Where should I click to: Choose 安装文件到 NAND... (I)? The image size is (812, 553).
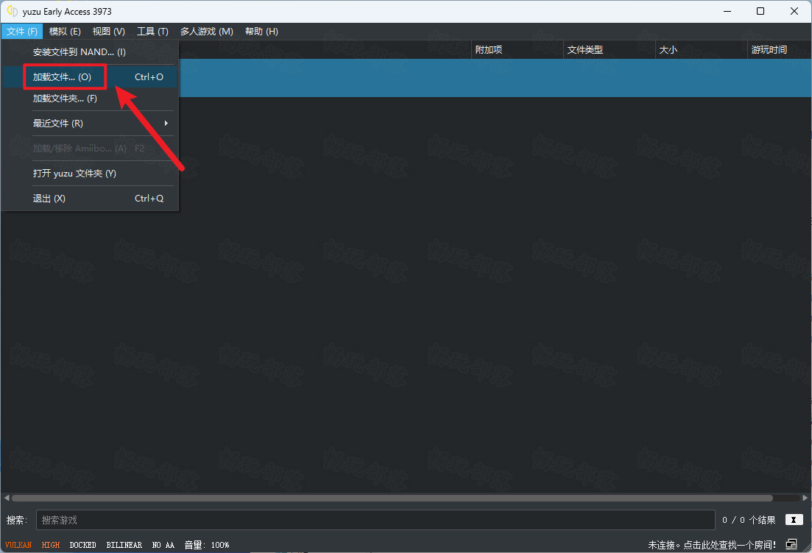click(x=90, y=51)
